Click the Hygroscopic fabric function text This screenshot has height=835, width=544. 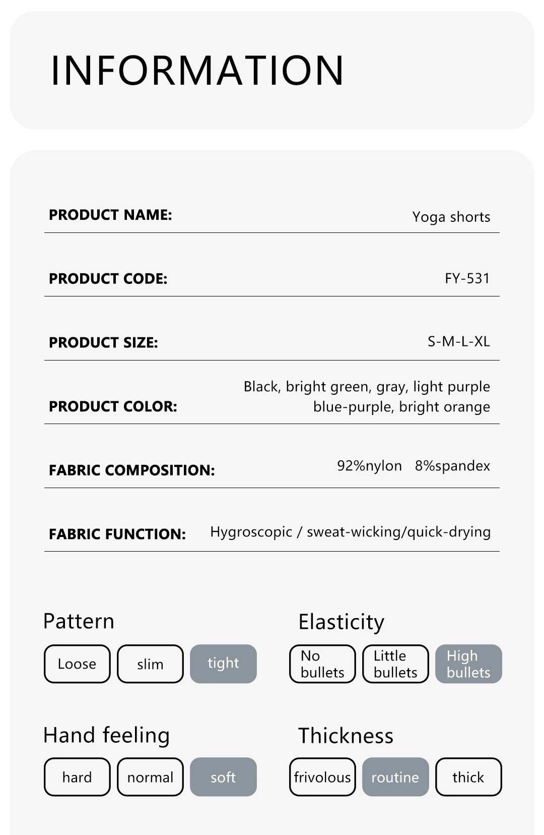(x=251, y=532)
